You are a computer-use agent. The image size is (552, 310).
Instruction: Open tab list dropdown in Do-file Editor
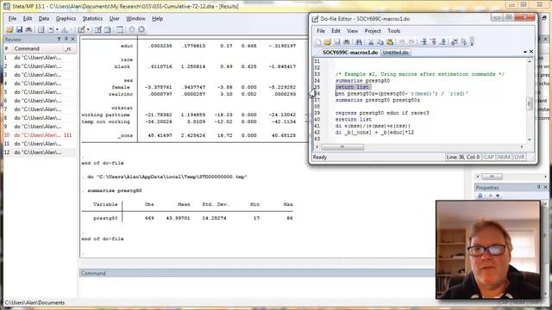tap(525, 52)
